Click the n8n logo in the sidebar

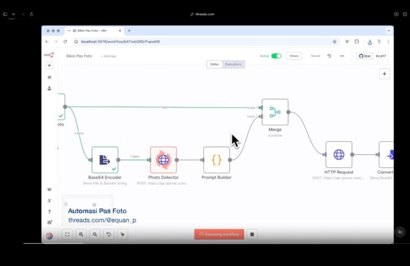[50, 55]
